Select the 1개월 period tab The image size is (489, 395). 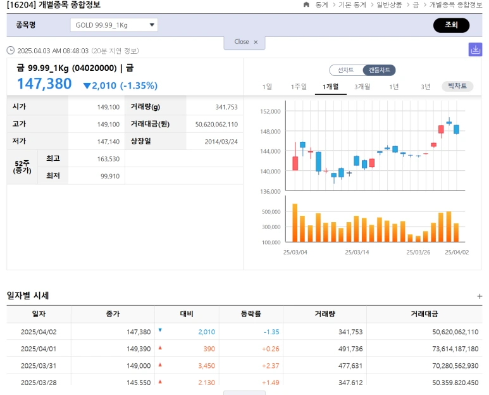point(331,87)
